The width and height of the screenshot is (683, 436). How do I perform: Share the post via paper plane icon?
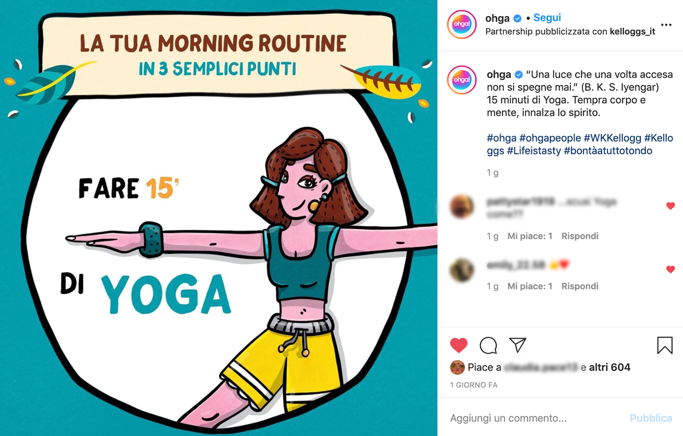tap(518, 345)
